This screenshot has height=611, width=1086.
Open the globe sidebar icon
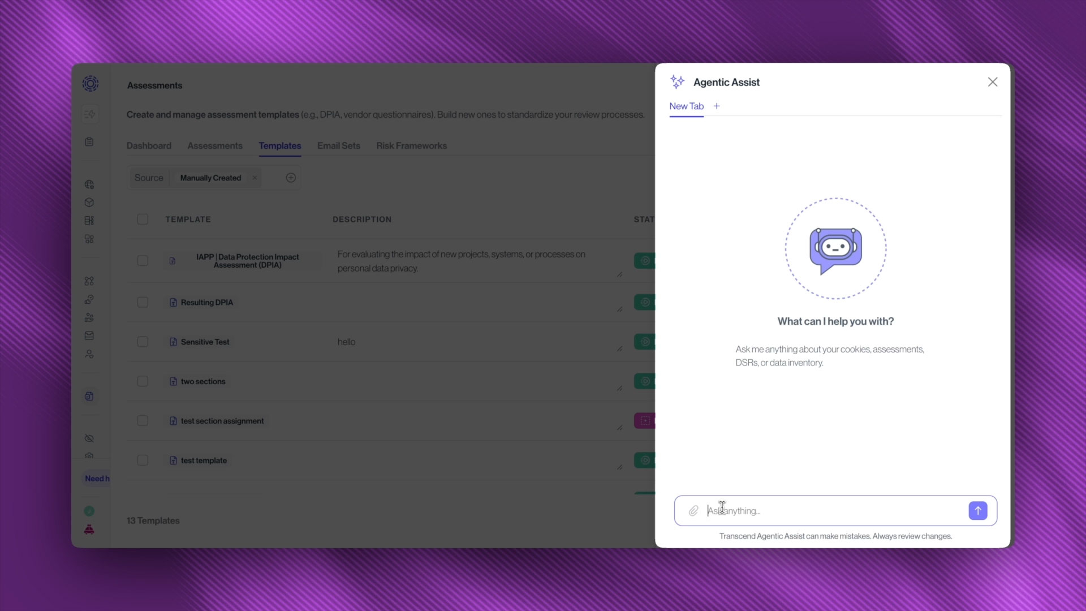point(89,184)
